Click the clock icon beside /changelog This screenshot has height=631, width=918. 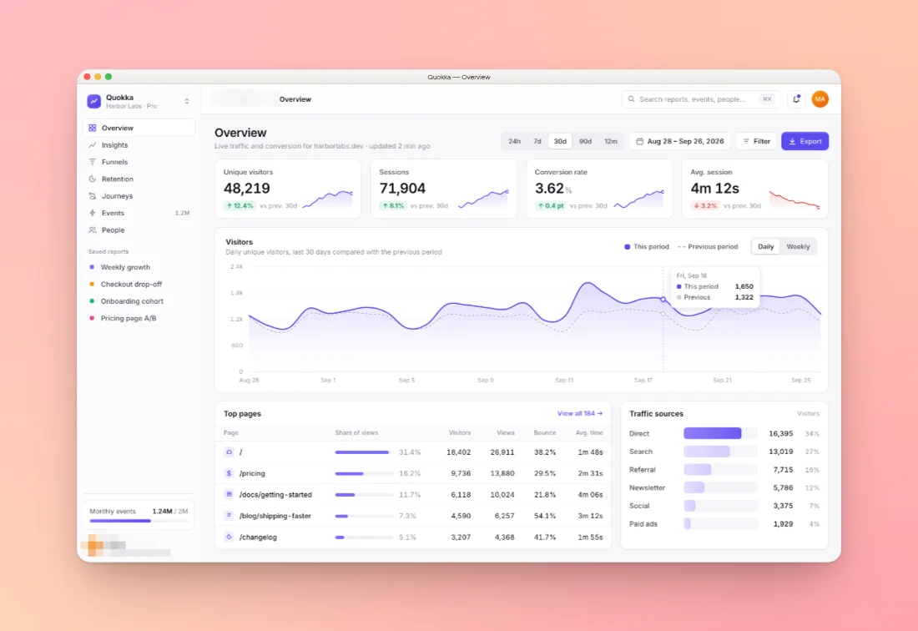coord(229,537)
